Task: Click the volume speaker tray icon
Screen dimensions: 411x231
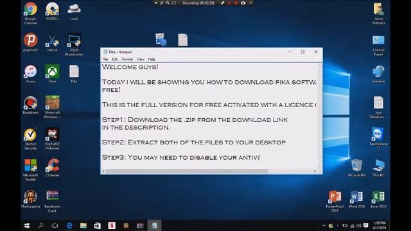Action: coord(359,225)
